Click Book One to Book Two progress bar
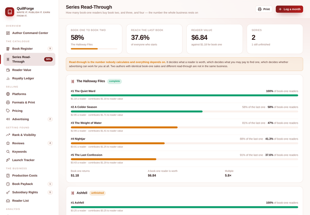 click(94, 49)
